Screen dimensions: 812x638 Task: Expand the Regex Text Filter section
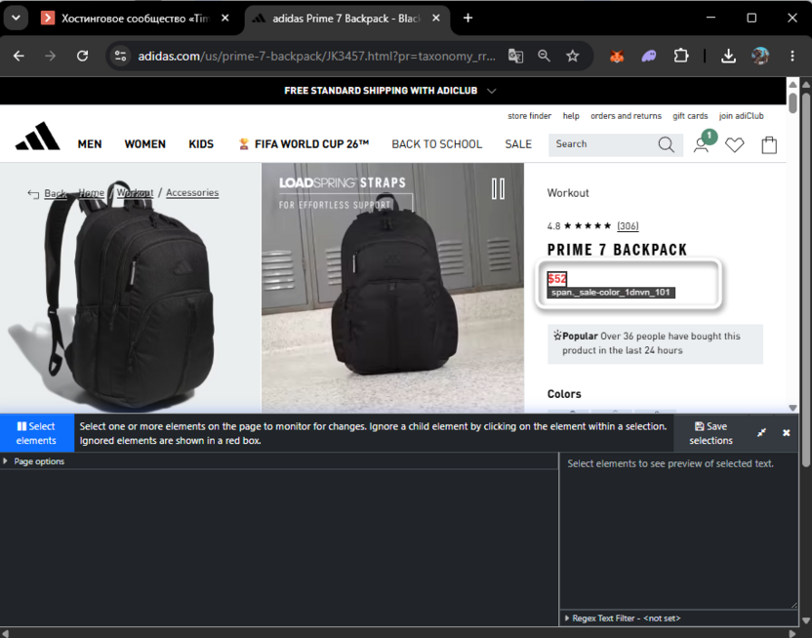point(622,618)
